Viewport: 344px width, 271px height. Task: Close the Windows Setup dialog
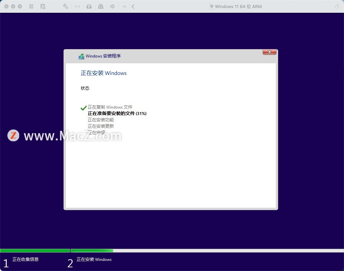[269, 52]
